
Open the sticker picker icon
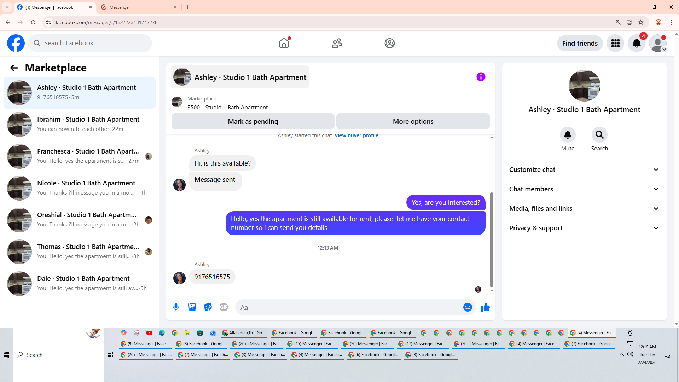208,307
